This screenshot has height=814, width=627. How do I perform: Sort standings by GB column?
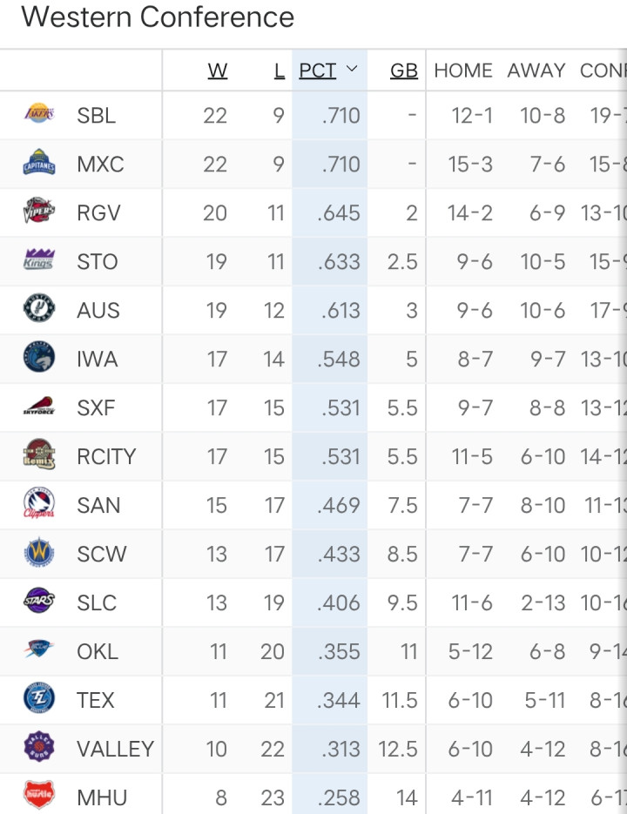pos(403,71)
